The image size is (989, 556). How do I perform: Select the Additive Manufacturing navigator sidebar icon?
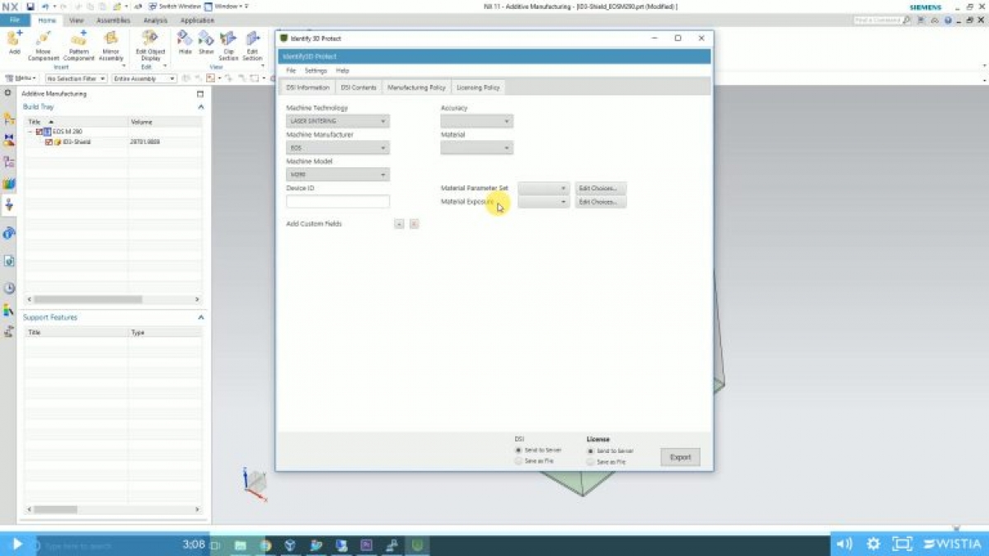click(9, 205)
